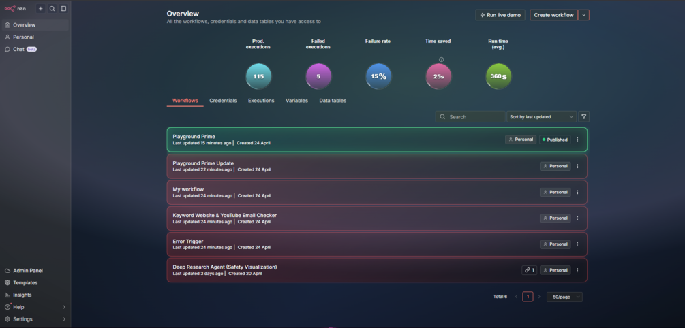Expand the Sort by last updated dropdown
Screen dimensions: 685x328
point(541,116)
